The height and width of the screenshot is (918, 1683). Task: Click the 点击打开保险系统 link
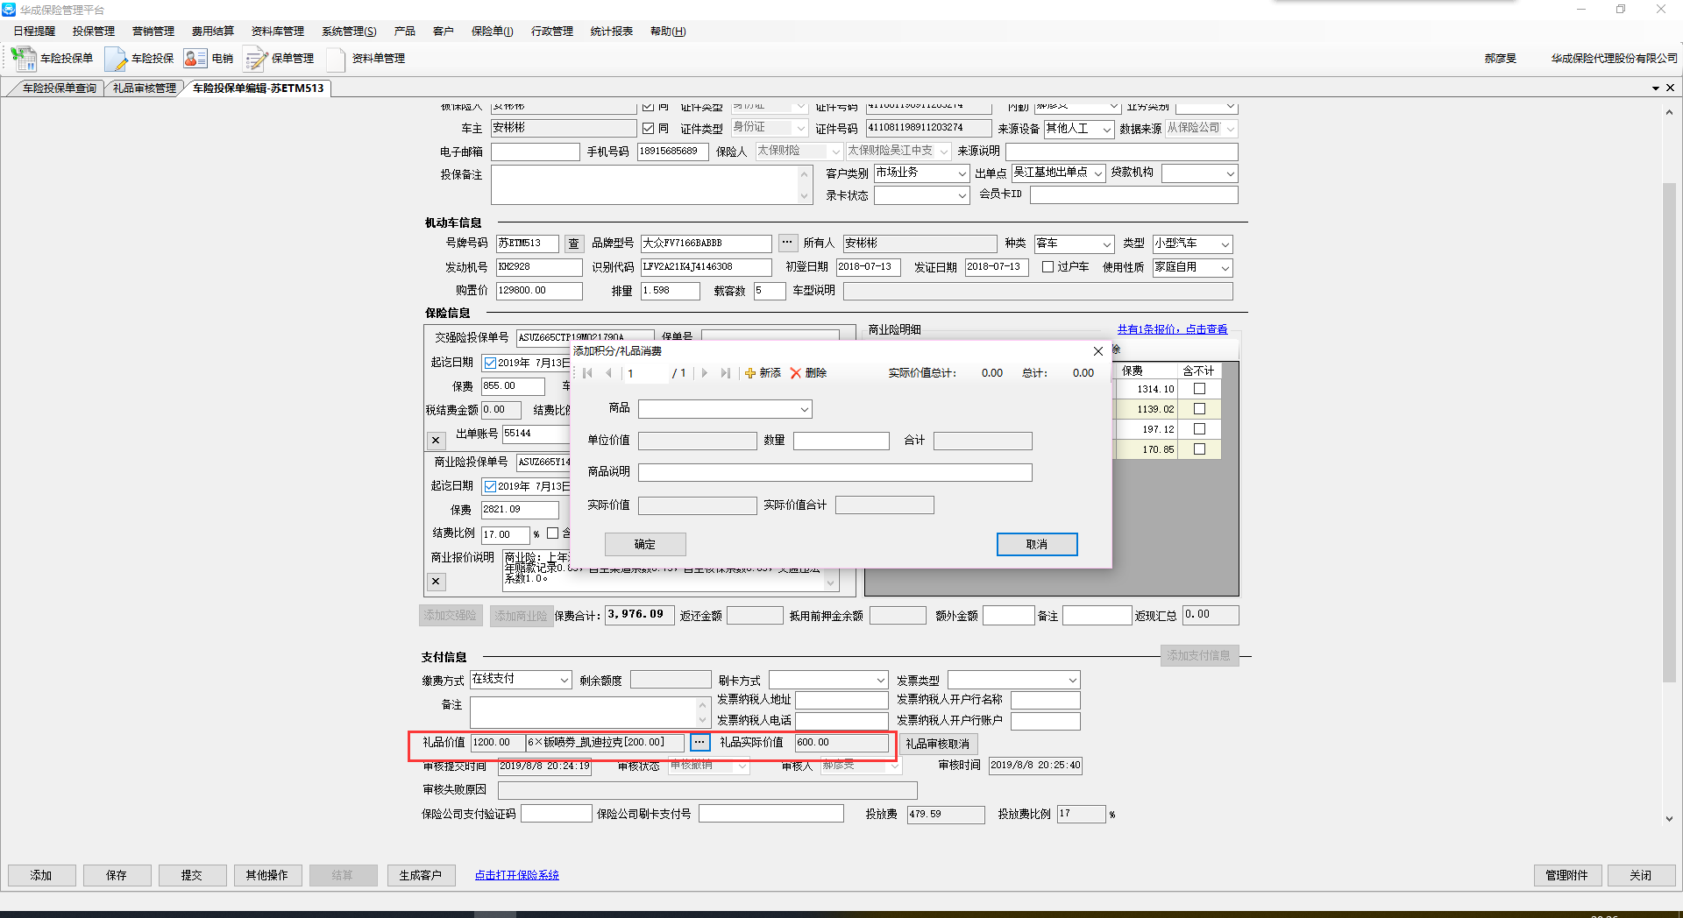click(516, 875)
